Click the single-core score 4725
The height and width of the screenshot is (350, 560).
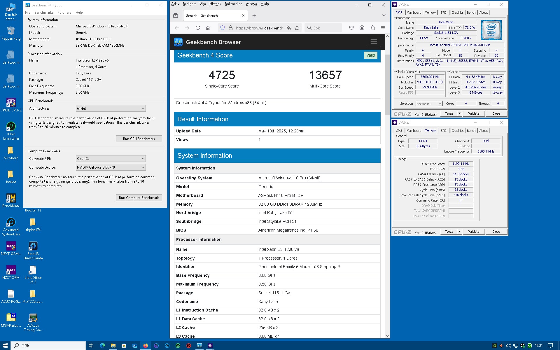(x=222, y=75)
